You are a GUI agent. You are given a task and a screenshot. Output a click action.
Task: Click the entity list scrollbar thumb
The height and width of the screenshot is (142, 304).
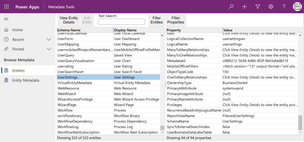point(162,128)
